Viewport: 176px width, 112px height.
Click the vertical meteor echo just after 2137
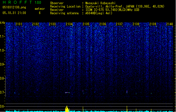click(127, 92)
